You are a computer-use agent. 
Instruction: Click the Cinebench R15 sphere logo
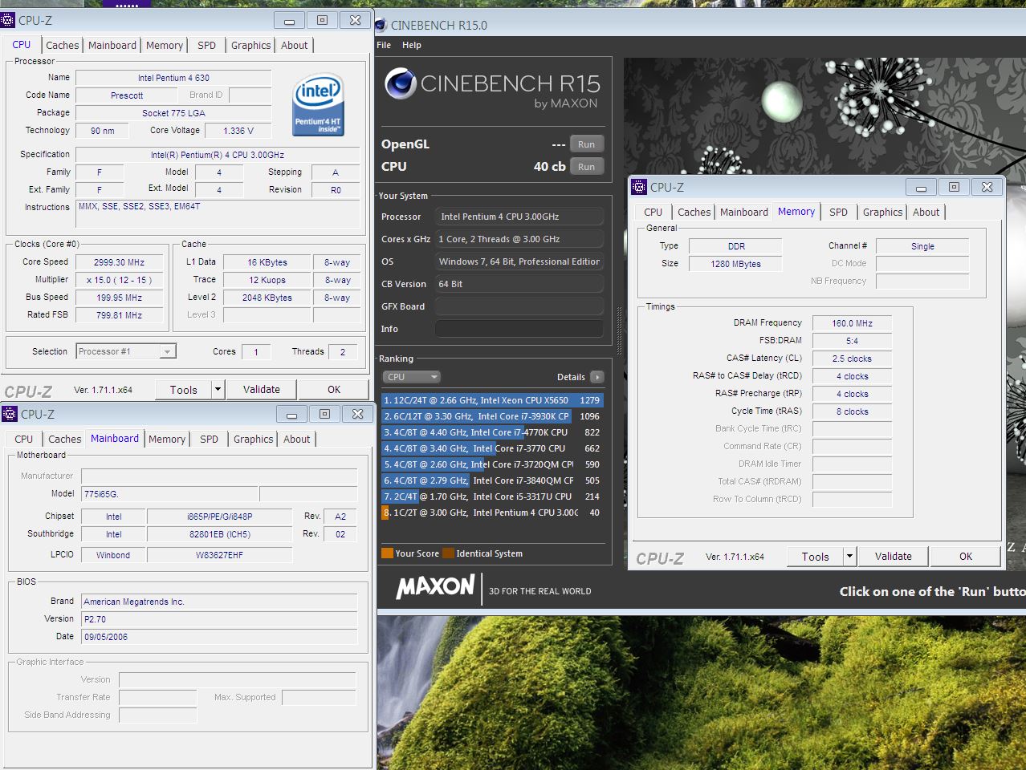point(400,83)
